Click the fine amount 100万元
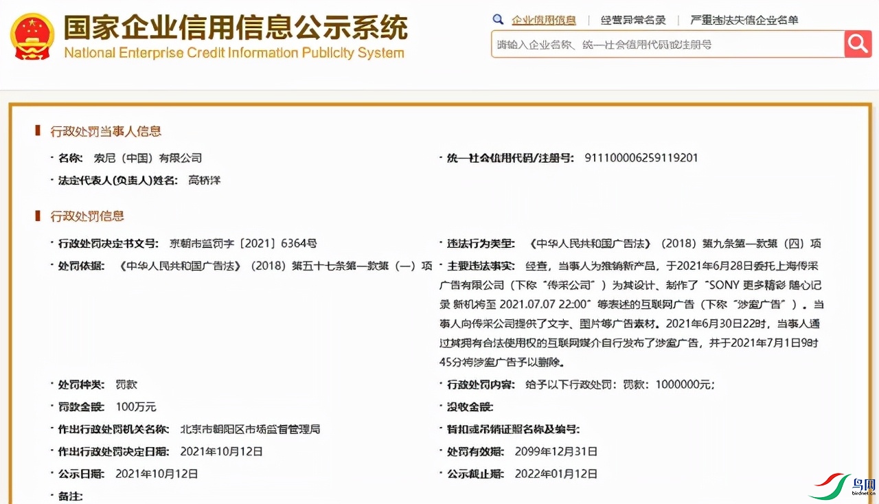Screen dimensions: 879x504 coord(135,406)
